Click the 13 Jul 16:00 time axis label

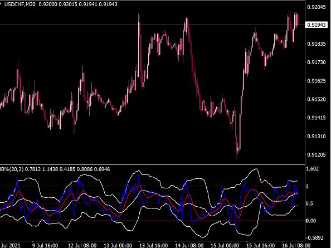(x=154, y=245)
